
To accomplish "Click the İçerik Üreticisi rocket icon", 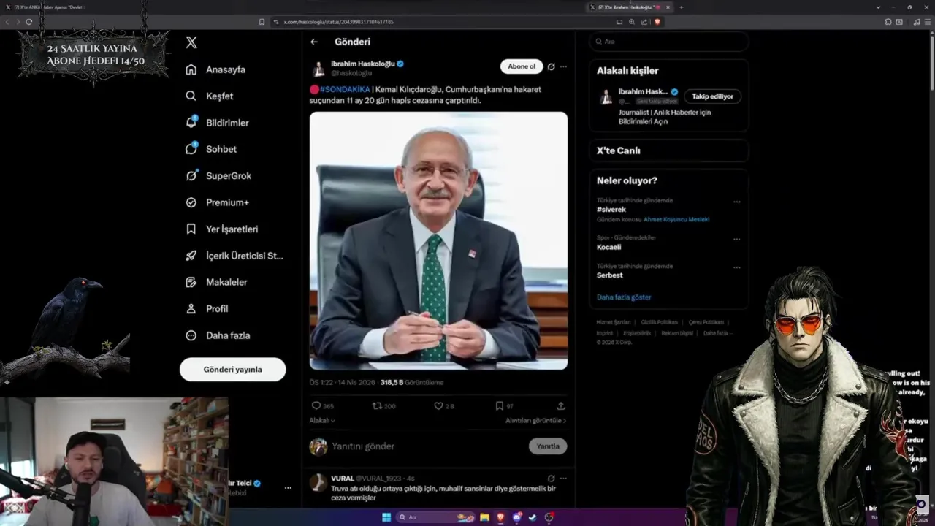I will (191, 256).
